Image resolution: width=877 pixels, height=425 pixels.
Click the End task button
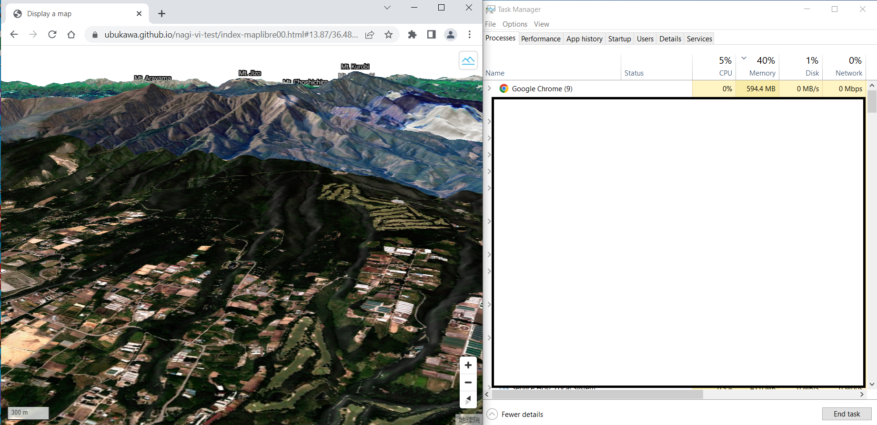tap(847, 414)
